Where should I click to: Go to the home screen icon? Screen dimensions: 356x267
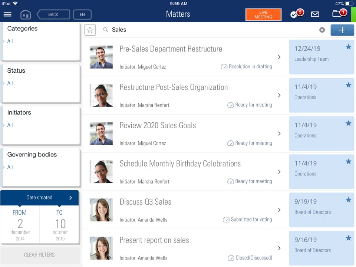pos(25,15)
